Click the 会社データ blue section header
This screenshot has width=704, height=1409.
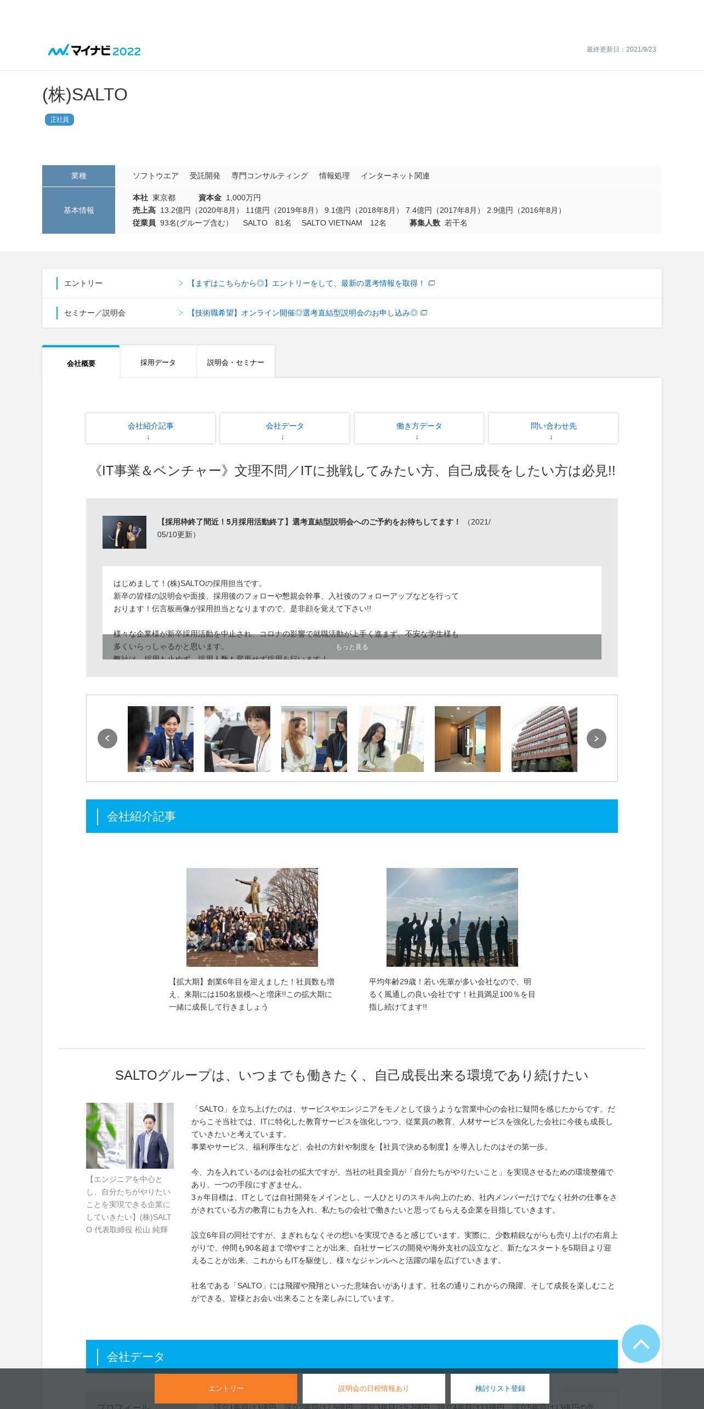[352, 1356]
